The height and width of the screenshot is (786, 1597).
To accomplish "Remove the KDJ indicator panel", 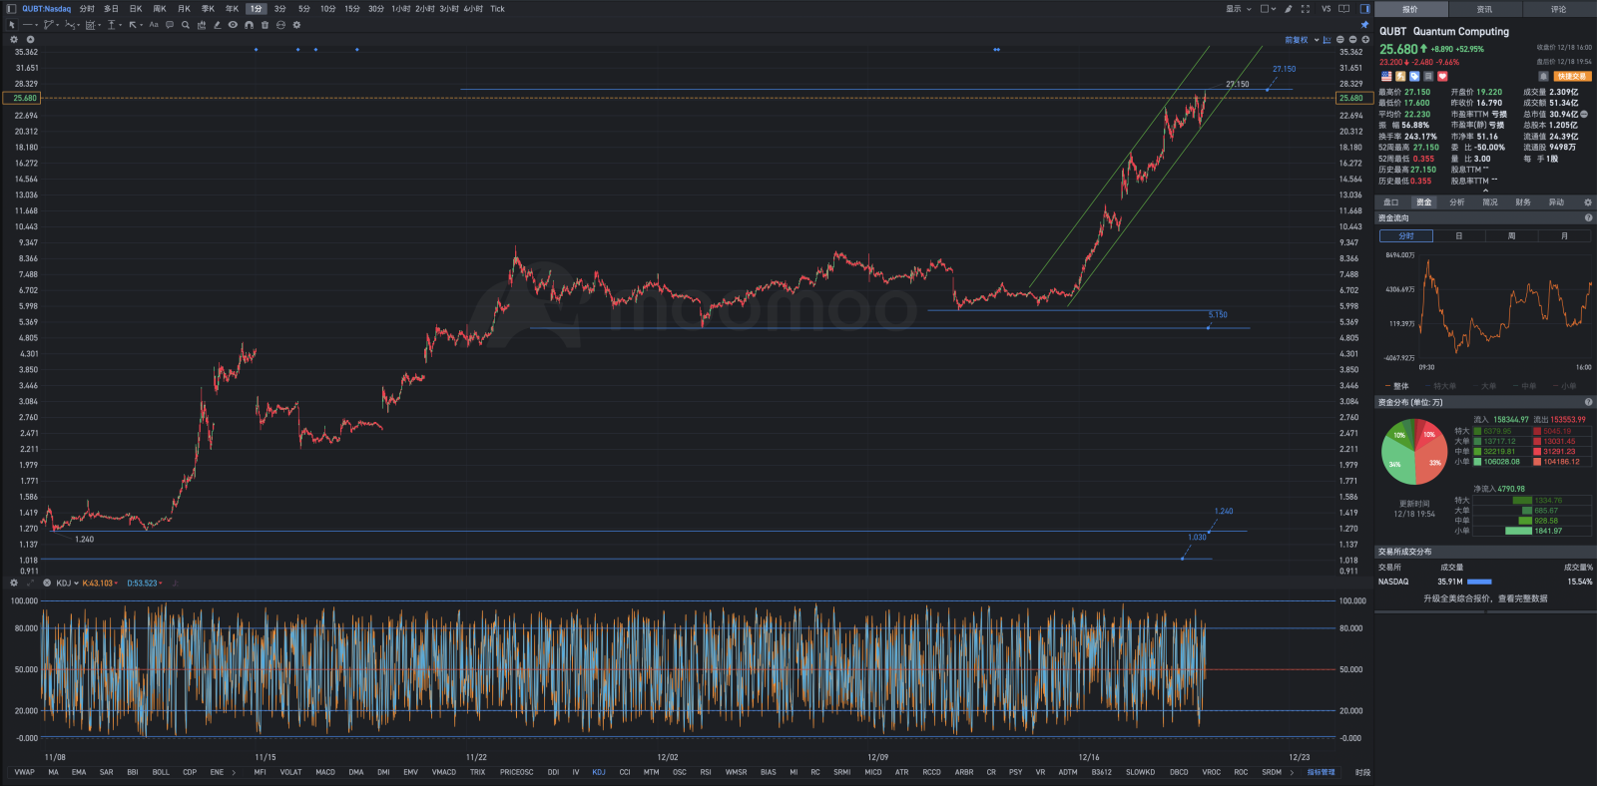I will (47, 583).
